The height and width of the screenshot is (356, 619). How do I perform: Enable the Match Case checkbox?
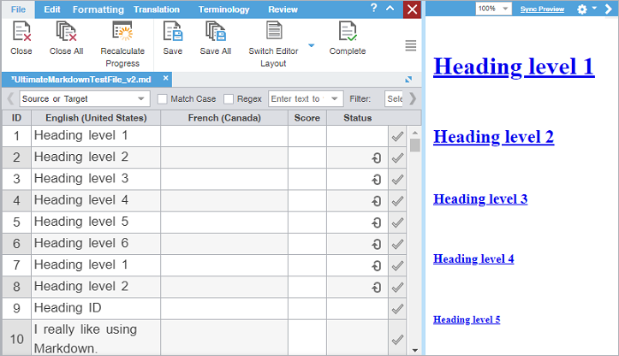pyautogui.click(x=163, y=99)
